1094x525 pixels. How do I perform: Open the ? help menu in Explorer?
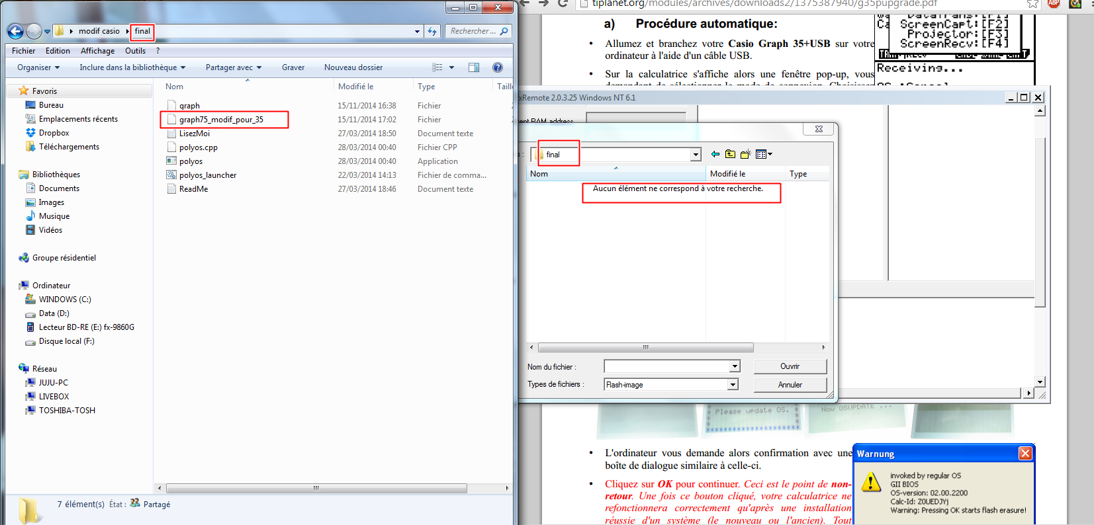click(x=158, y=51)
